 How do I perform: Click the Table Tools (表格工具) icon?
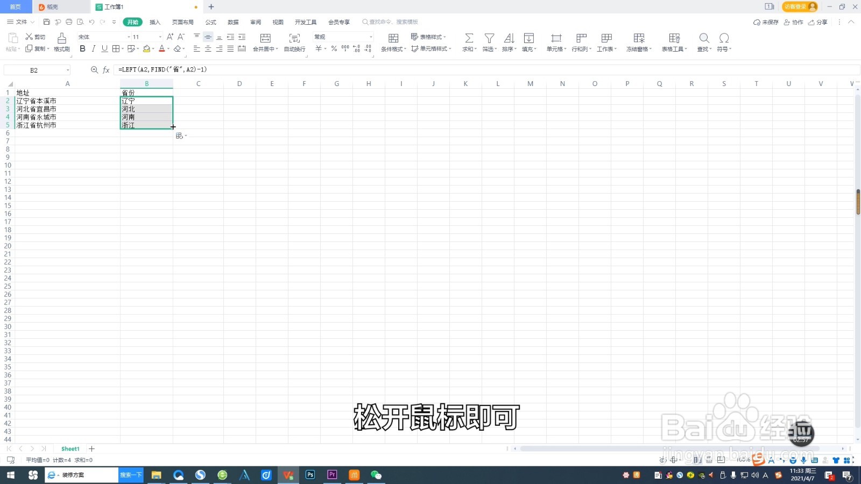click(674, 38)
